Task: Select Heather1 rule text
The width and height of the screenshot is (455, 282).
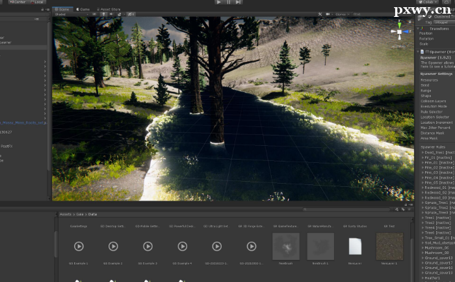Action: click(x=432, y=278)
